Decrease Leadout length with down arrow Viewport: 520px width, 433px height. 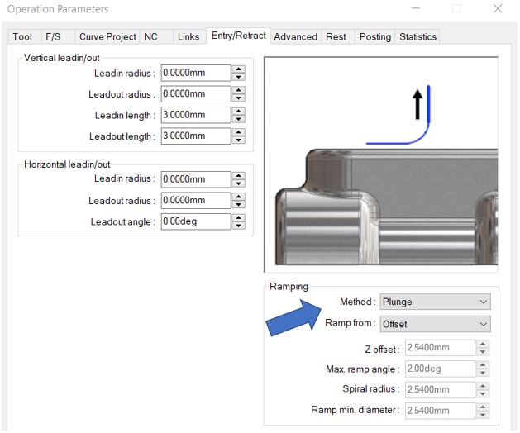tap(238, 140)
